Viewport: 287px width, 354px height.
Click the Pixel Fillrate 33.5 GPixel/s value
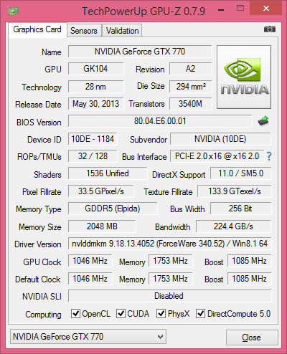pyautogui.click(x=101, y=191)
